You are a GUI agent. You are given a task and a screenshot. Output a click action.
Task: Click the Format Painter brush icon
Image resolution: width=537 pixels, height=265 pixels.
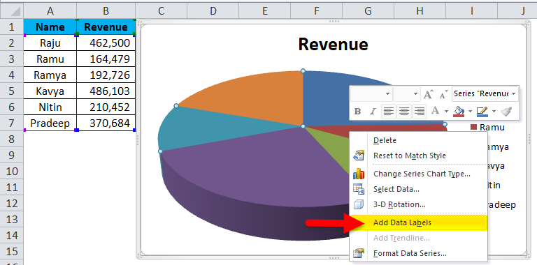click(506, 111)
